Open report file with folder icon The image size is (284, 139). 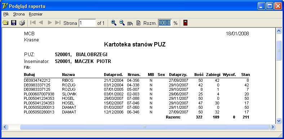(x=5, y=23)
